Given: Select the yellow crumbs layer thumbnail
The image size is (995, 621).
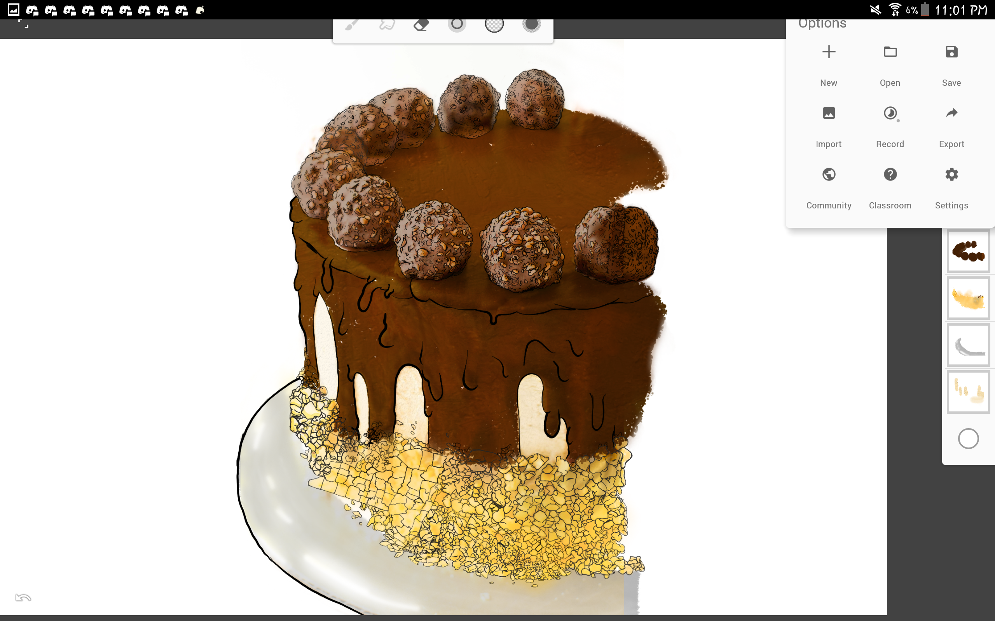Looking at the screenshot, I should [x=968, y=298].
